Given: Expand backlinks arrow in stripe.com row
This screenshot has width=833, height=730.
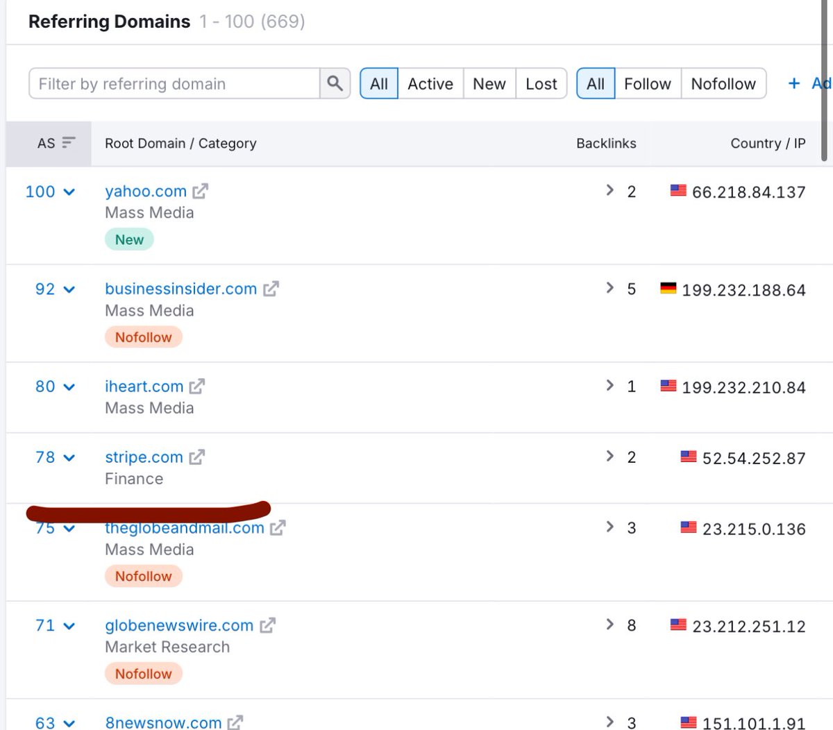Looking at the screenshot, I should tap(609, 456).
